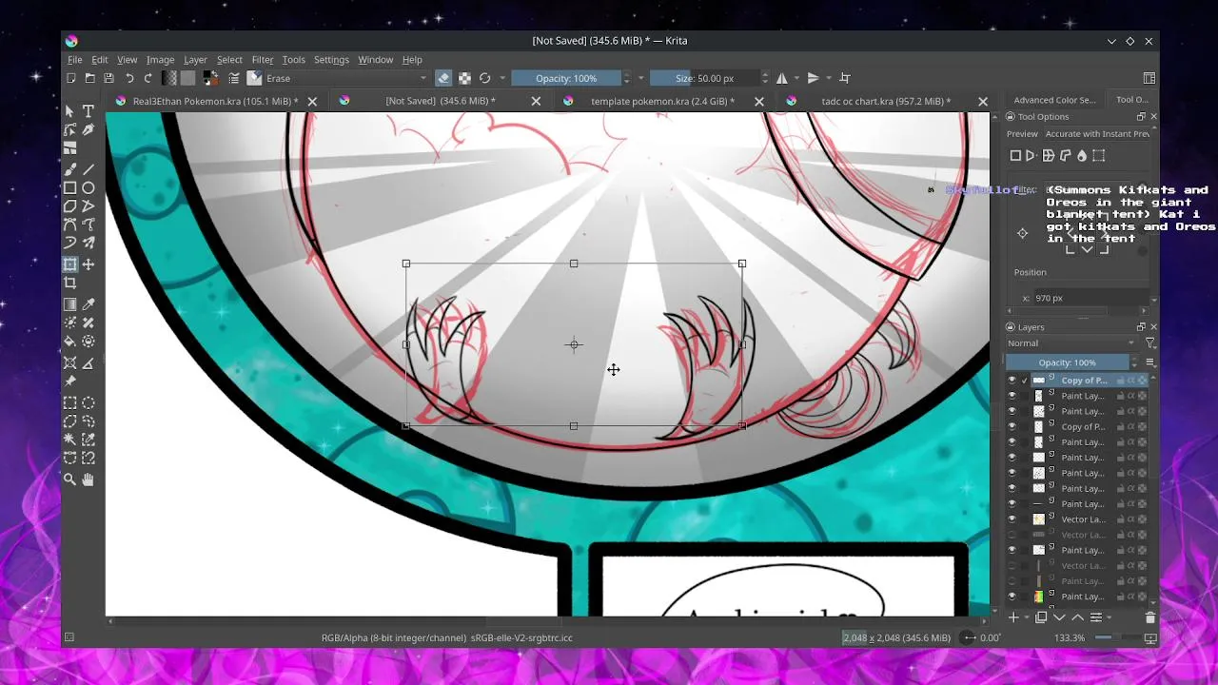Close the template pokemon.kra tab
Image resolution: width=1218 pixels, height=685 pixels.
tap(759, 101)
